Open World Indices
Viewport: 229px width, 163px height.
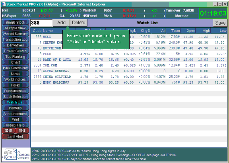(16, 79)
